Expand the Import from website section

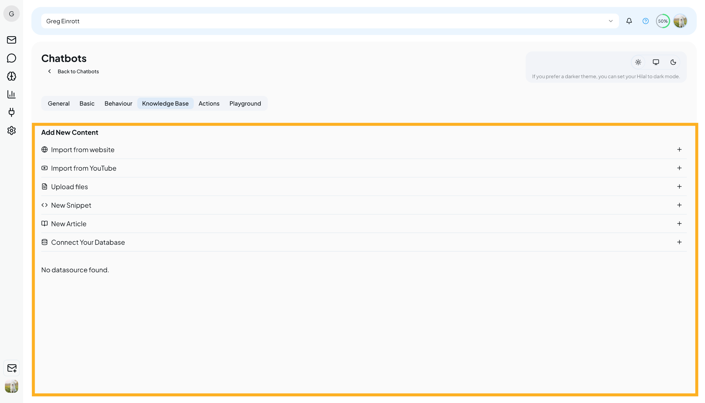[x=680, y=150]
